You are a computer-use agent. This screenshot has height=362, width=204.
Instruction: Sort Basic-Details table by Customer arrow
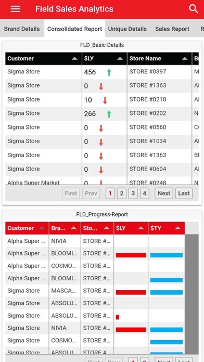(x=74, y=59)
